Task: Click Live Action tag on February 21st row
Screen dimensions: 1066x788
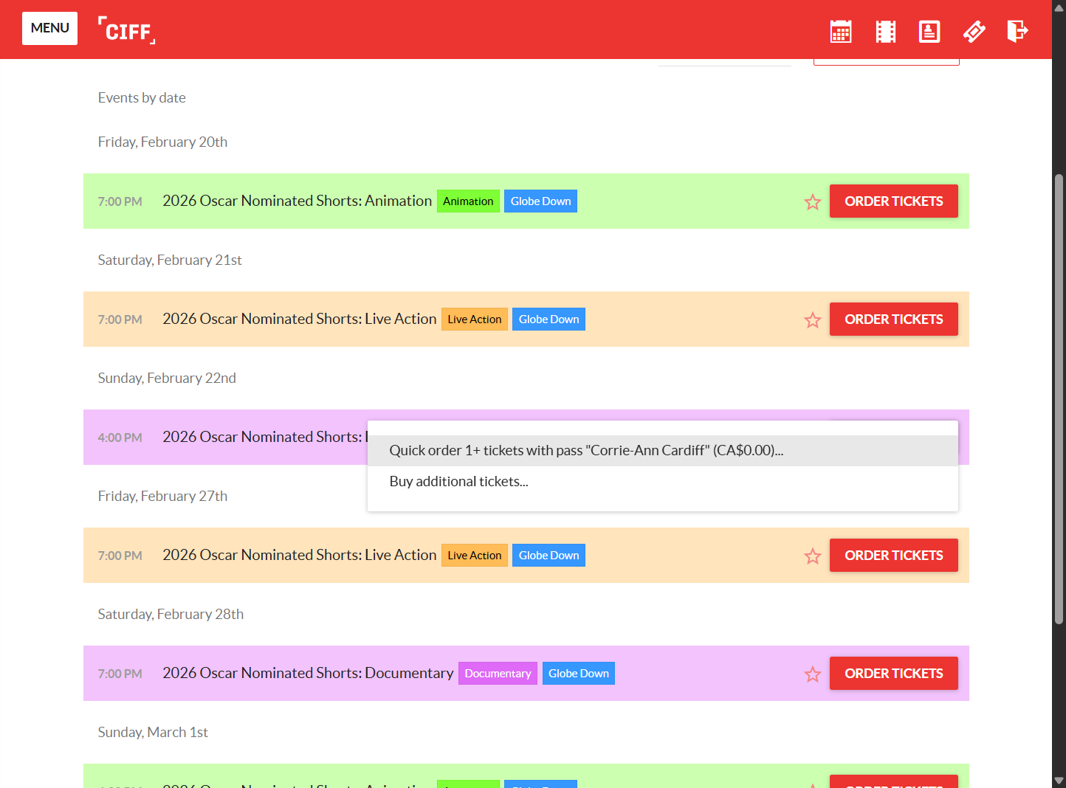Action: click(475, 319)
